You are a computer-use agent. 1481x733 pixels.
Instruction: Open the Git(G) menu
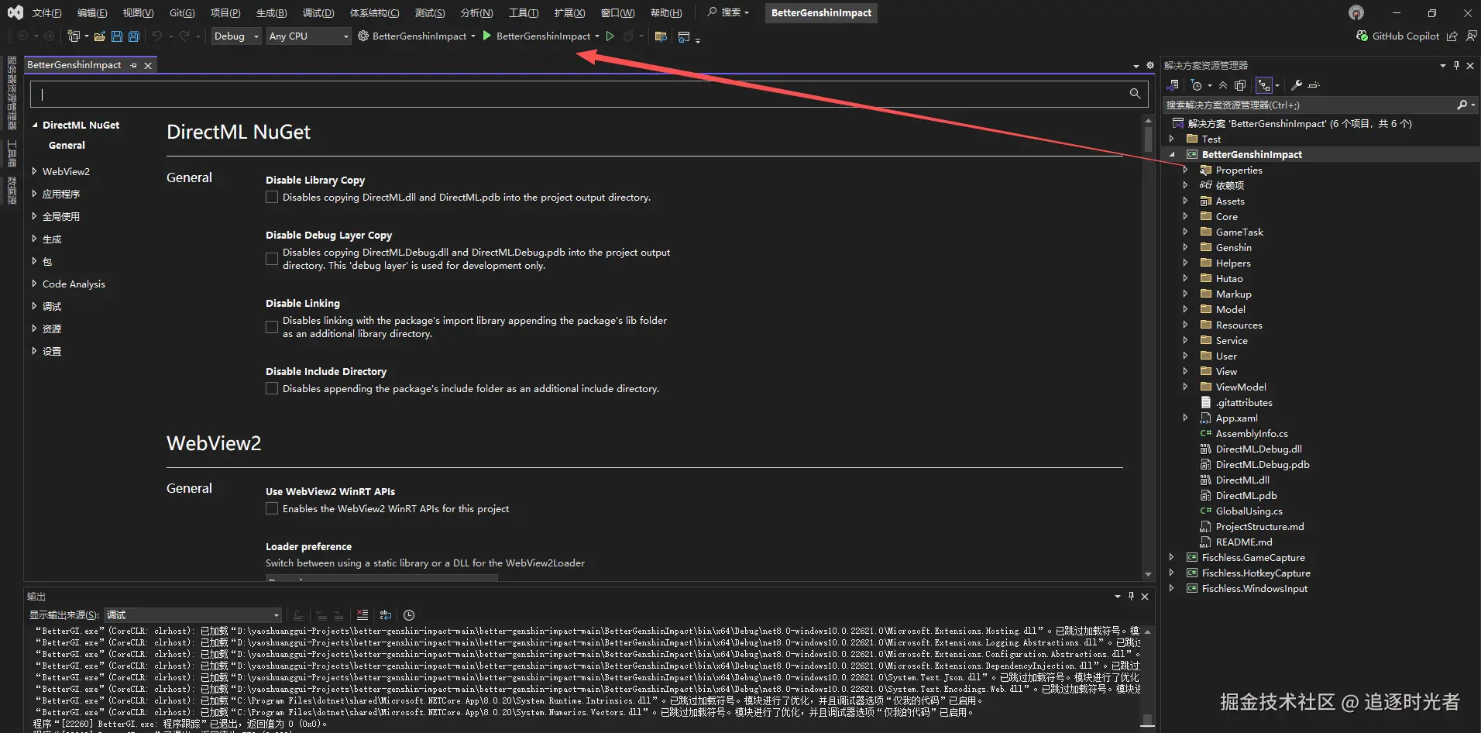click(x=182, y=12)
